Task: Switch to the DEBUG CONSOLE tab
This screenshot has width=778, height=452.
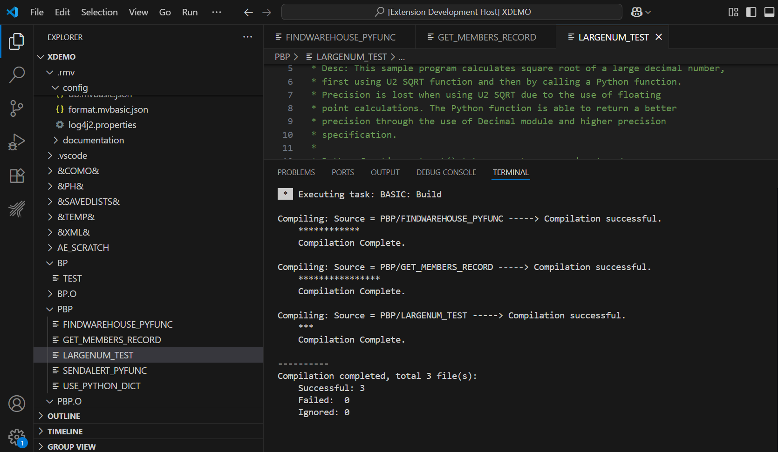Action: [446, 172]
